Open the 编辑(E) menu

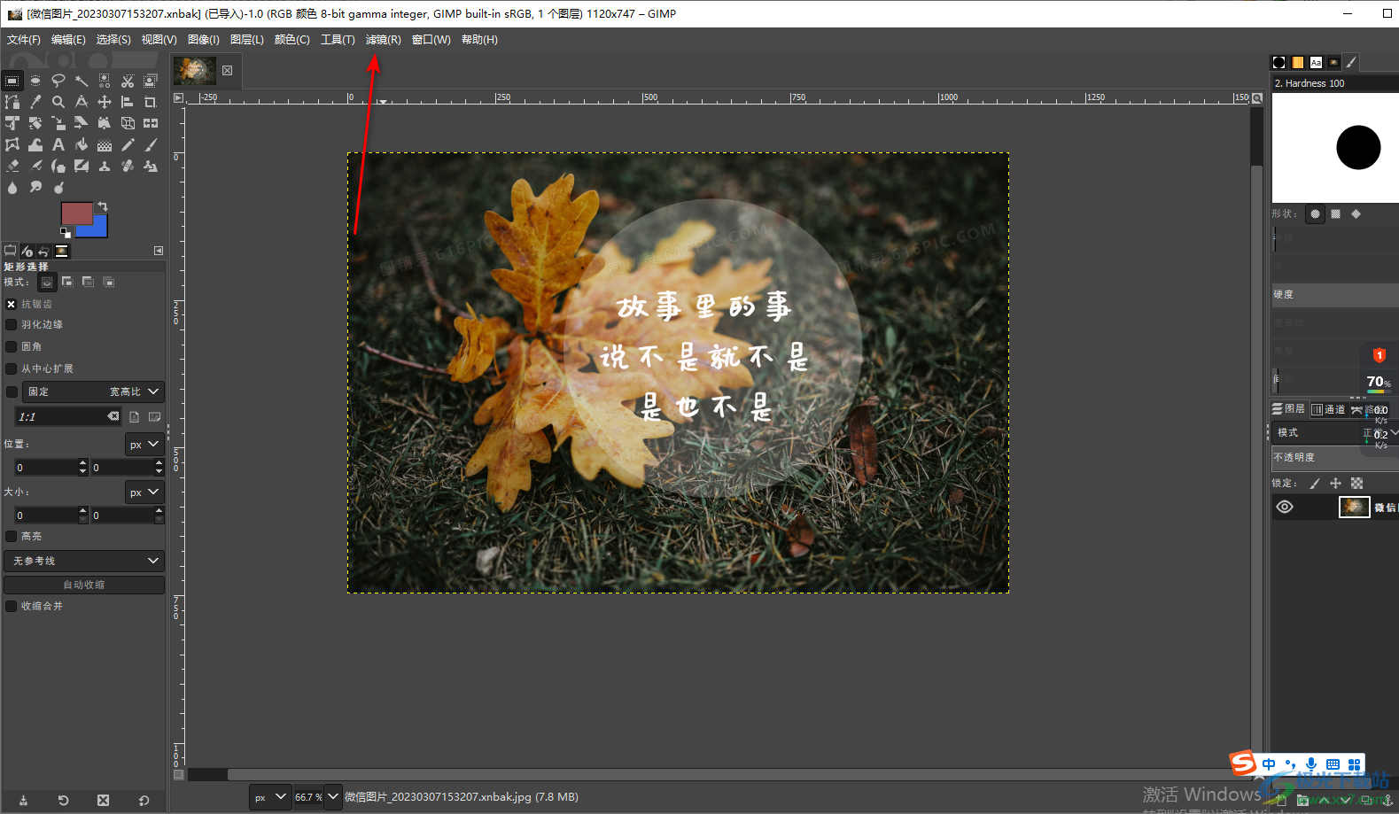pyautogui.click(x=68, y=40)
